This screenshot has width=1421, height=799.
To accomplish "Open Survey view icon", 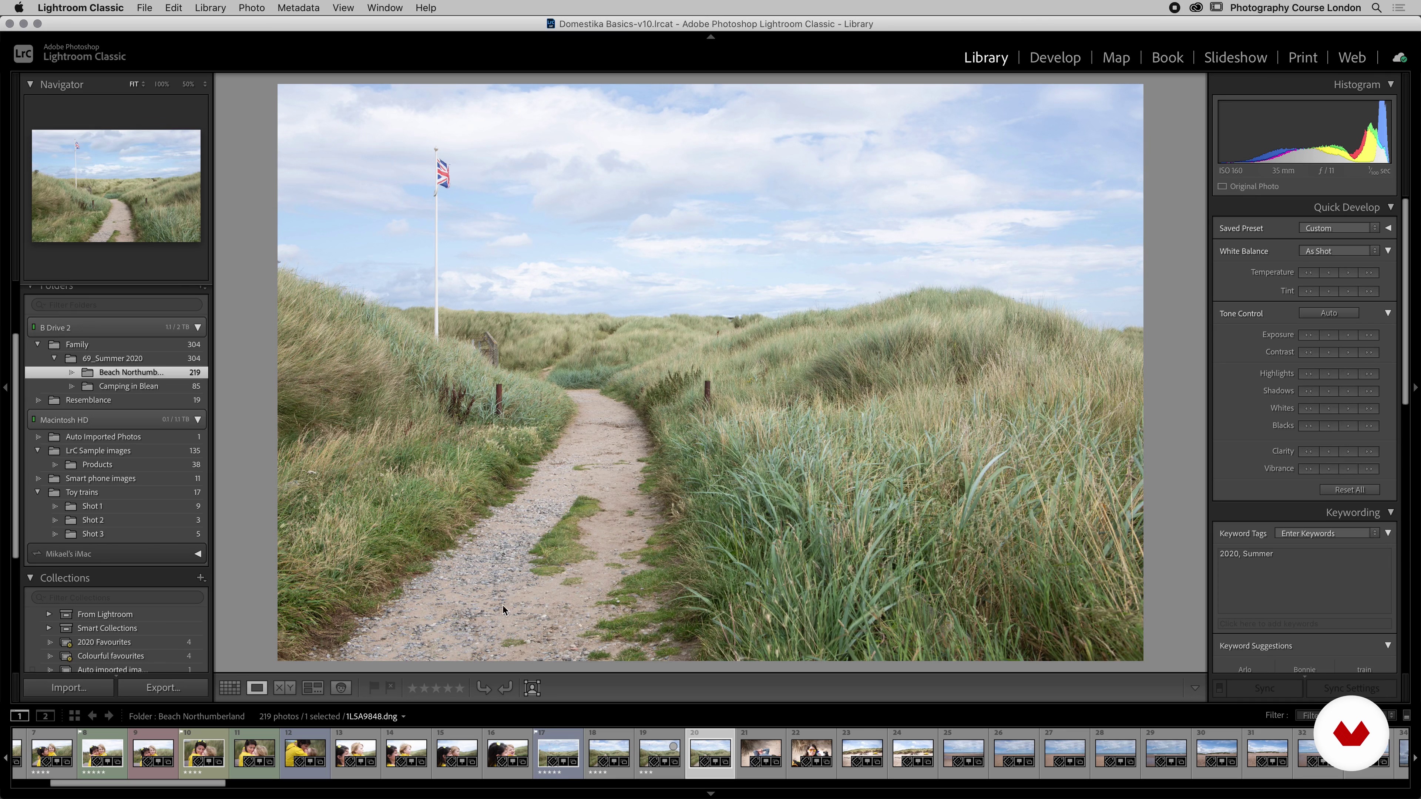I will point(313,688).
